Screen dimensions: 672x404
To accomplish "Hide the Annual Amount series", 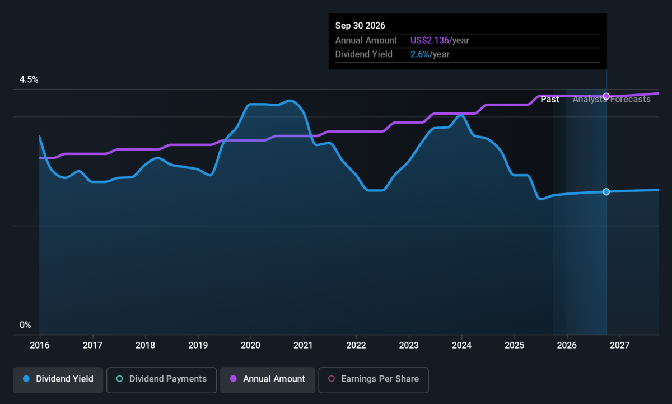I will click(267, 379).
